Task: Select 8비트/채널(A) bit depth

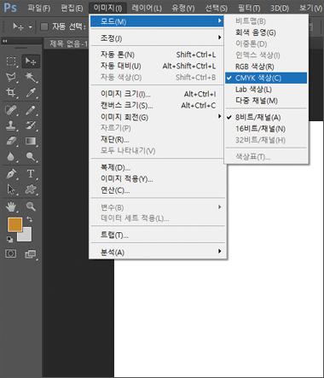Action: tap(266, 118)
